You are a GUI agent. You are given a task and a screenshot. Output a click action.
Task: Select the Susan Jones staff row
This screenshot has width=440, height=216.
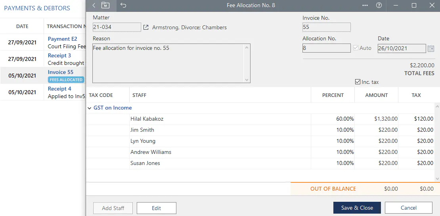(x=260, y=163)
